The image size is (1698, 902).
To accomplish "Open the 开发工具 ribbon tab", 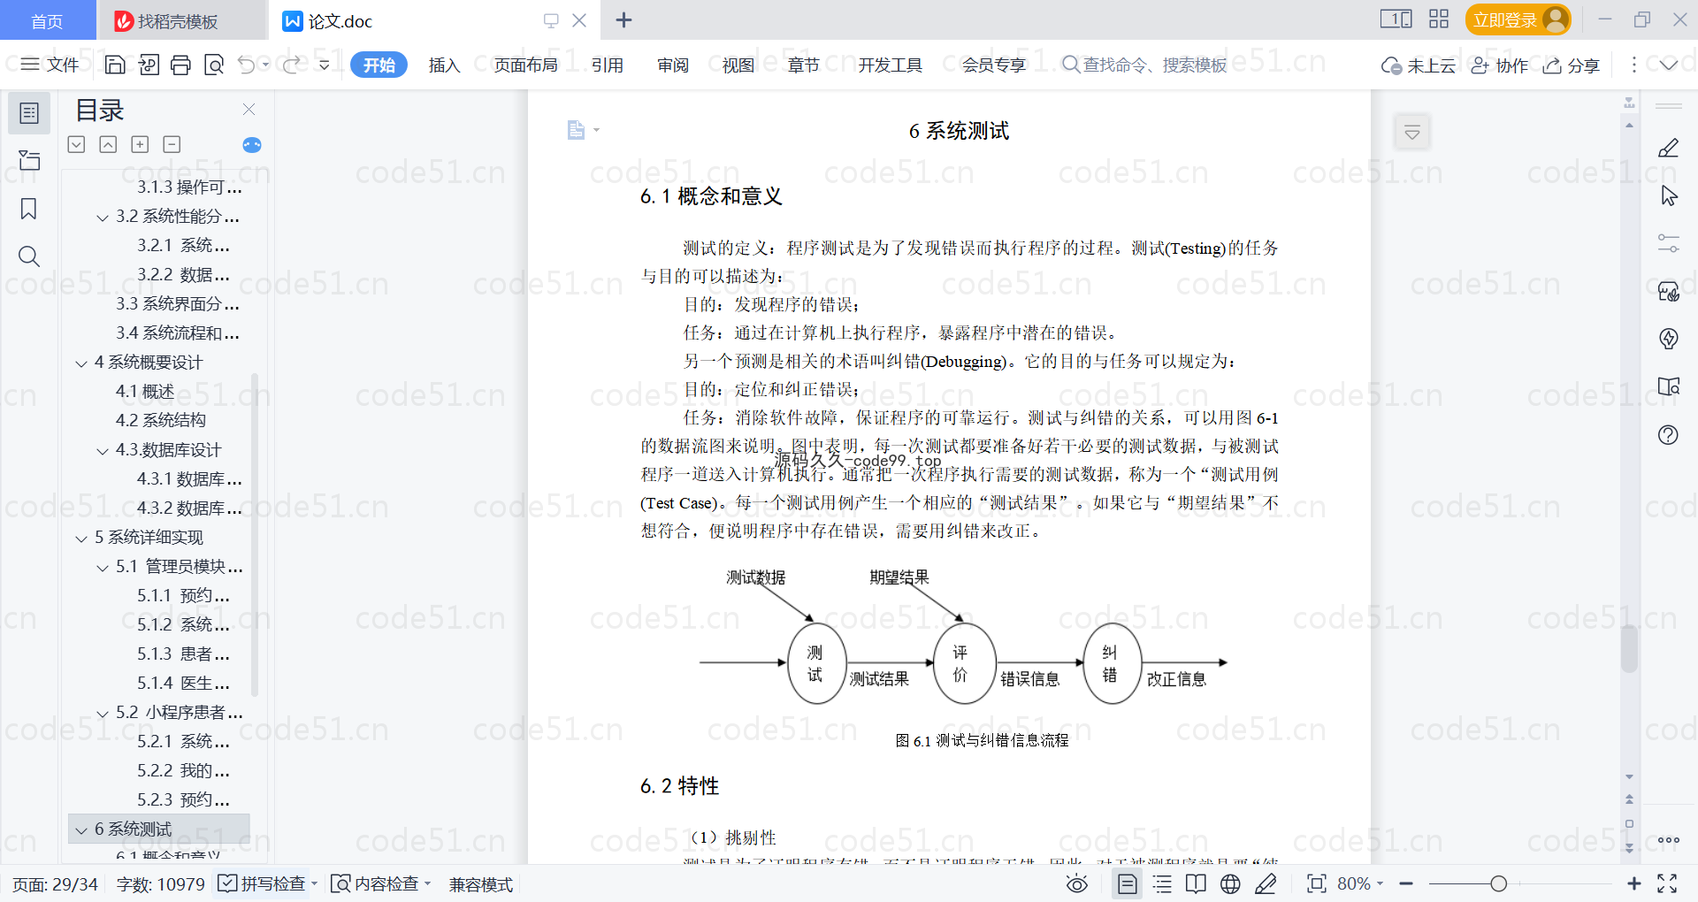I will [x=890, y=65].
